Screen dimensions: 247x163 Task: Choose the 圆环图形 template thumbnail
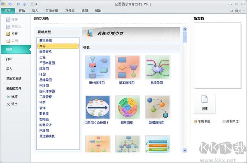coord(128,107)
